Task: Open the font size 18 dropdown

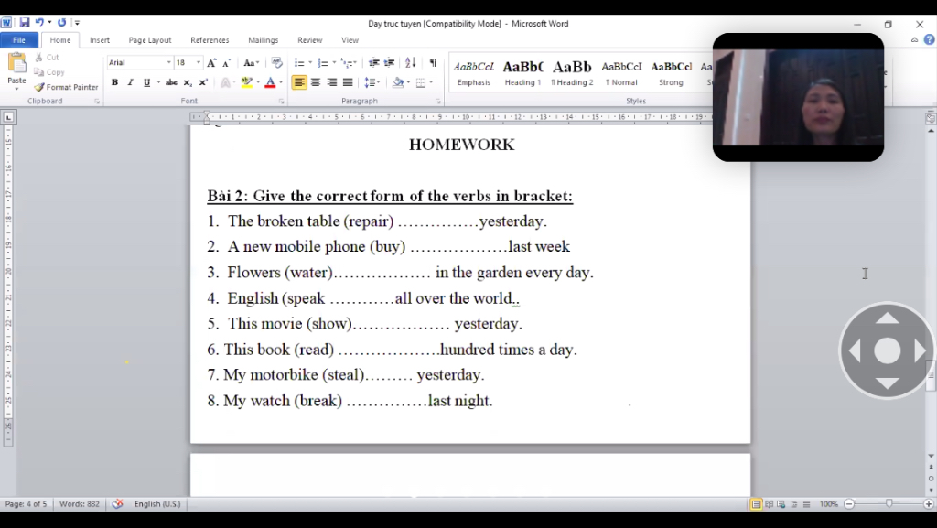Action: [x=199, y=63]
